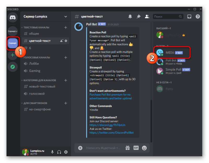Create invite for цветной-текст channel
Viewport: 209px width, 163px height.
[62, 41]
